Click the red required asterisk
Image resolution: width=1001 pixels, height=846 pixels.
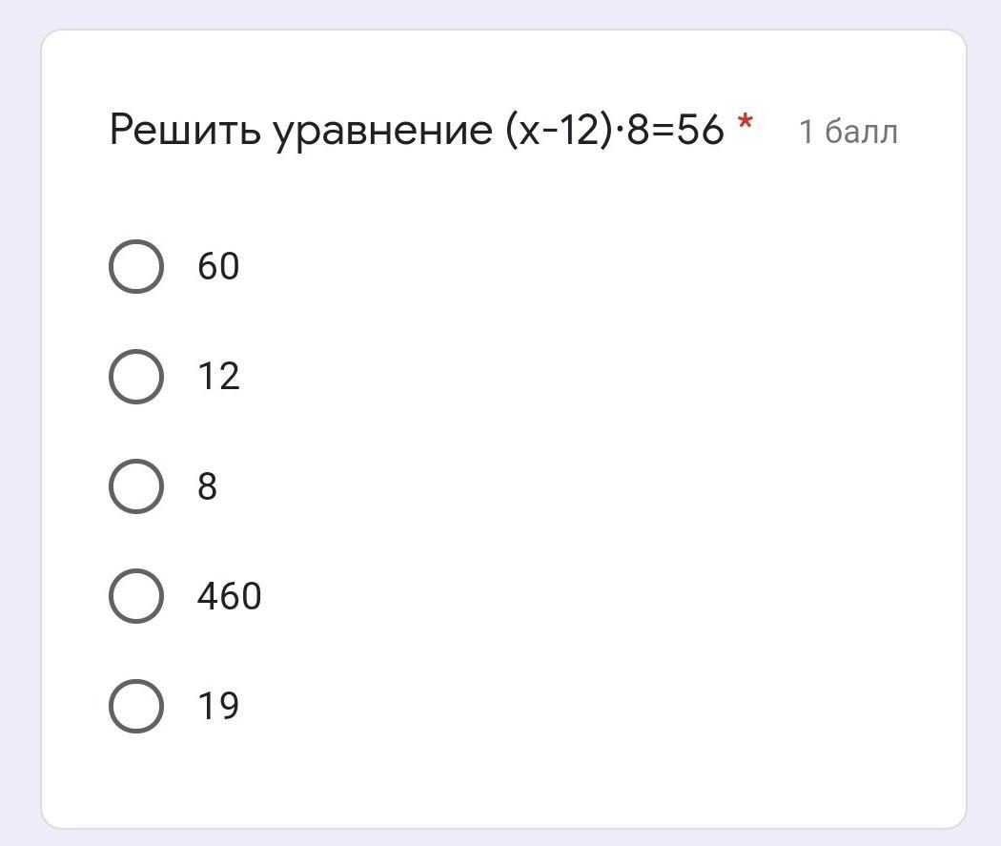click(x=746, y=124)
